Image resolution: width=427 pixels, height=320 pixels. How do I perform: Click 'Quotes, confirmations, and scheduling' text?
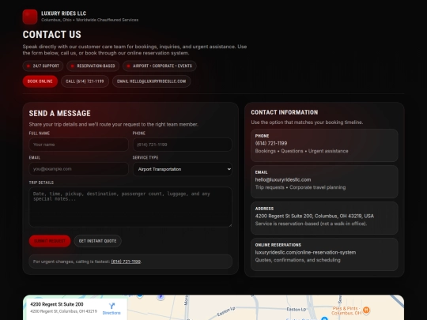coord(297,260)
